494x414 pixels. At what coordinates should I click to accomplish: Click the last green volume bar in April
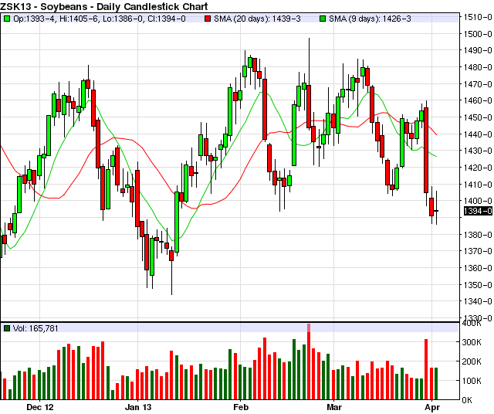[436, 383]
